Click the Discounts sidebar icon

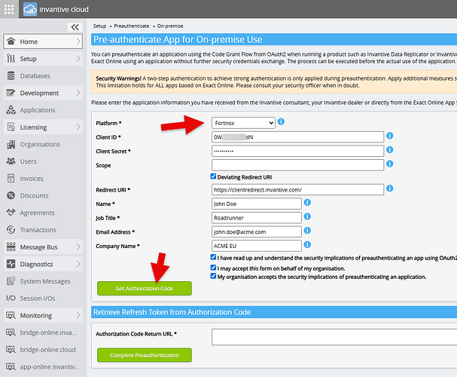(x=11, y=196)
